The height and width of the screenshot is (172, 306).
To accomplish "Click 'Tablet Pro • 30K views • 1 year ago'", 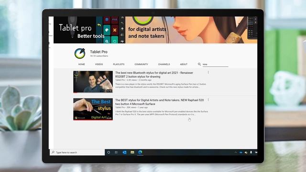I will tap(131, 107).
